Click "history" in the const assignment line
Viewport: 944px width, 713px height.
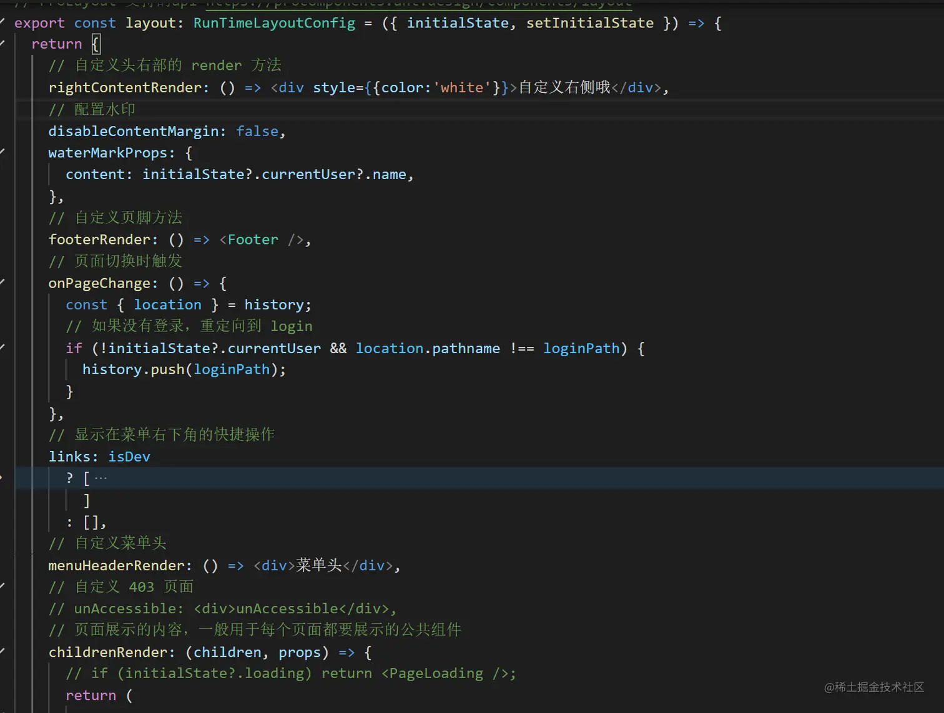point(274,305)
